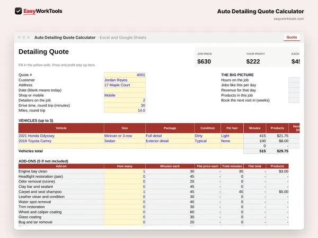
Task: Click the Job Price value $630
Action: tap(204, 61)
